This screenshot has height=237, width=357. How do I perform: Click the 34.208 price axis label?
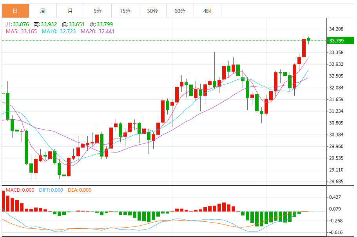[336, 29]
